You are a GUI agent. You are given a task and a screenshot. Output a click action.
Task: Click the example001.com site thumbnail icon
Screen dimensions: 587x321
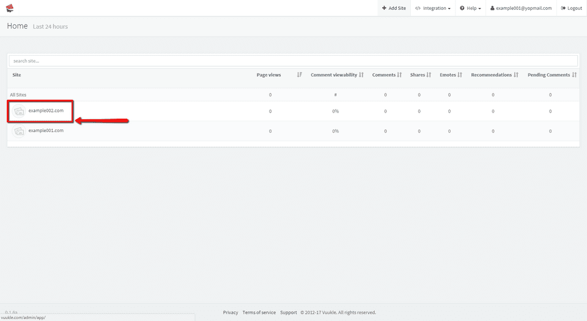click(x=19, y=131)
